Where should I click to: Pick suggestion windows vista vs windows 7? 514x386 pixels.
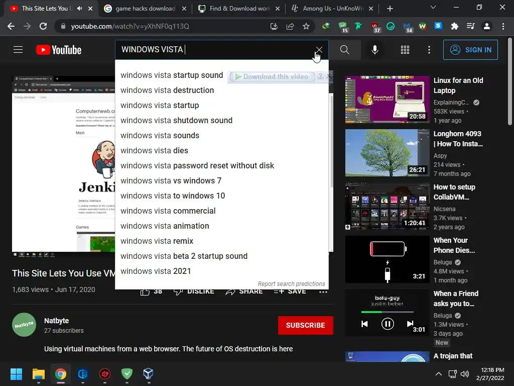(x=171, y=181)
